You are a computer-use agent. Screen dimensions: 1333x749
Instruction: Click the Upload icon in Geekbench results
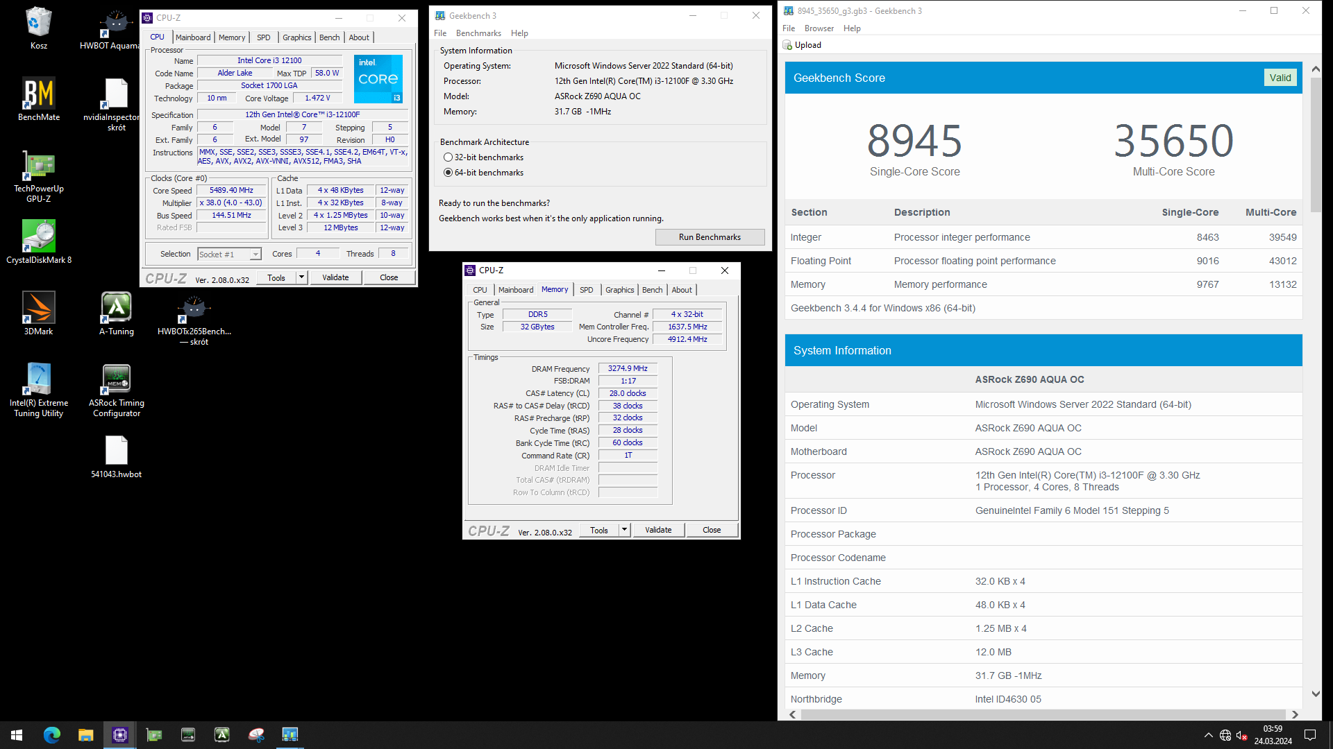[x=787, y=45]
